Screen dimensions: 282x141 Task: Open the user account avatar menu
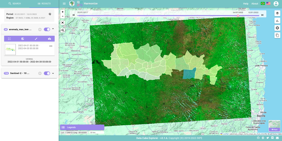276,4
